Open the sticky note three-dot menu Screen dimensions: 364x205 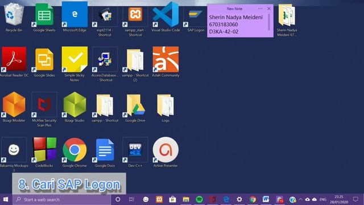click(x=260, y=9)
